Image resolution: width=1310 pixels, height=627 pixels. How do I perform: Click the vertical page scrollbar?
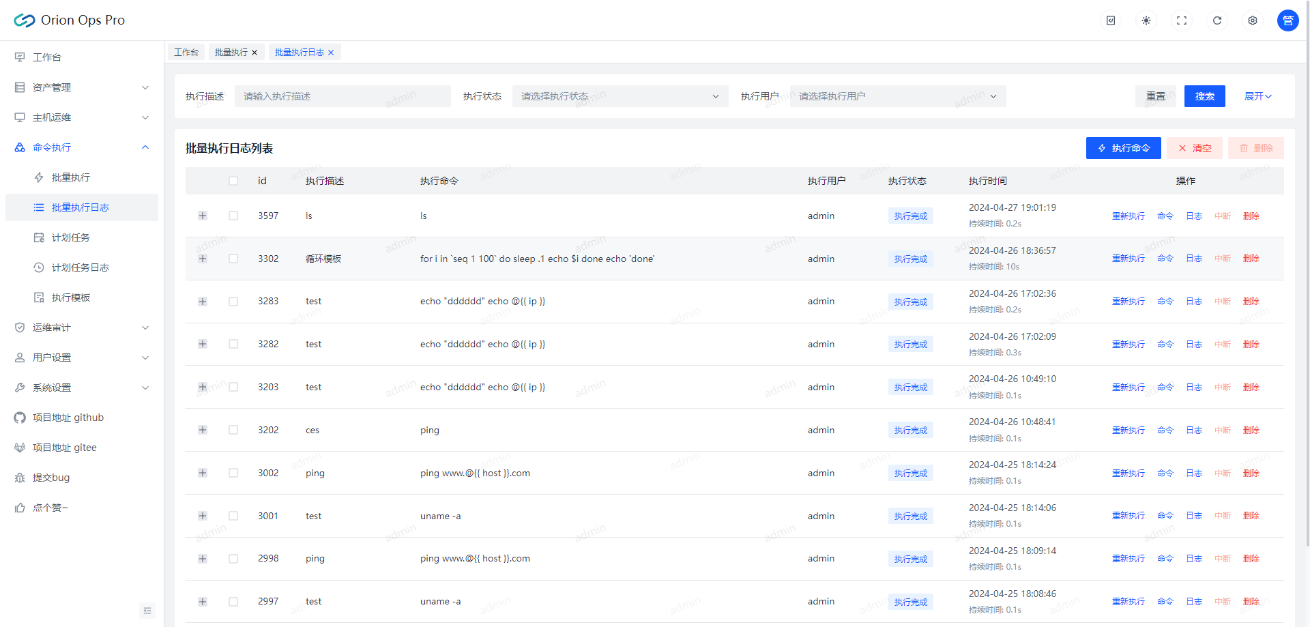click(1307, 273)
